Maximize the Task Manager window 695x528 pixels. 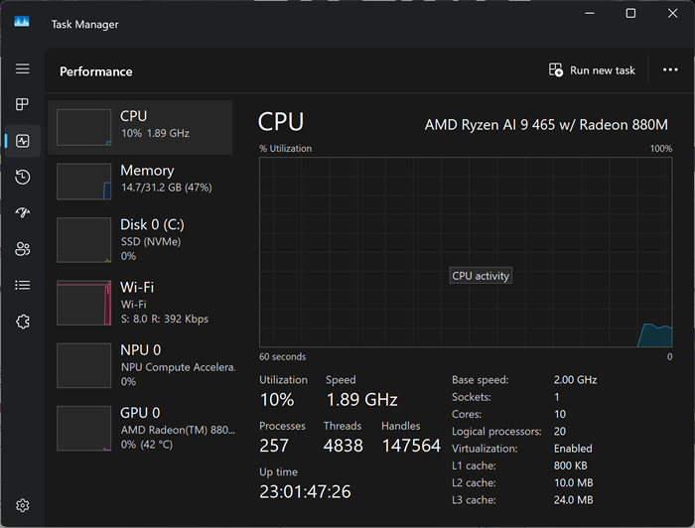(630, 13)
